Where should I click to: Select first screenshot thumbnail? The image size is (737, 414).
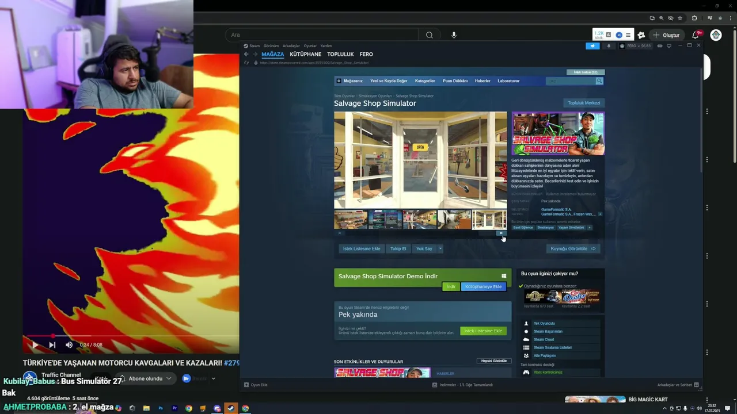point(351,220)
